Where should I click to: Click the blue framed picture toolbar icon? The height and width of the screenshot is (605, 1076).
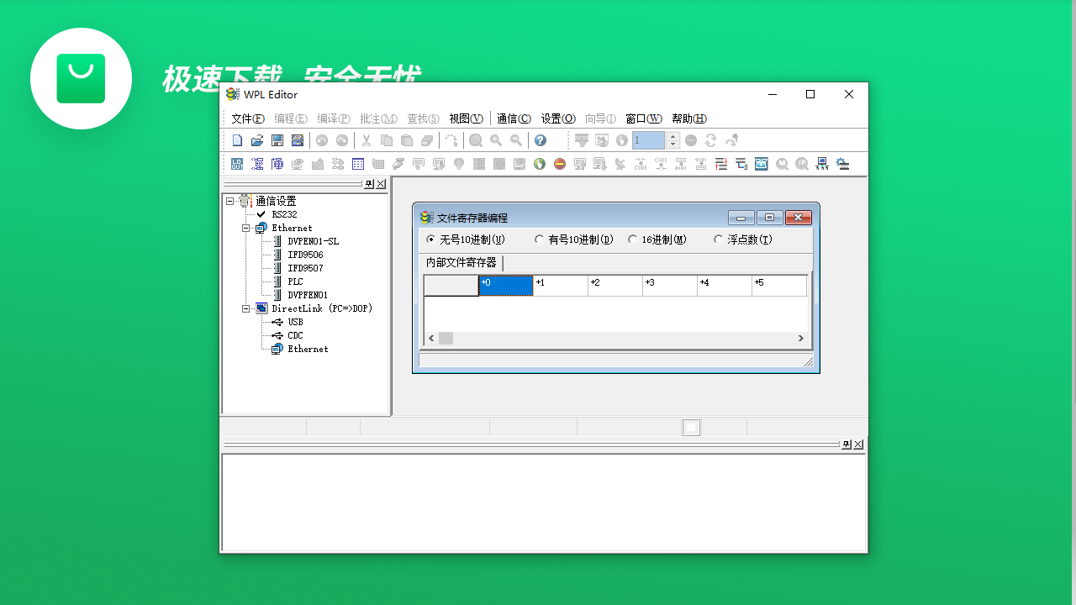(x=762, y=164)
